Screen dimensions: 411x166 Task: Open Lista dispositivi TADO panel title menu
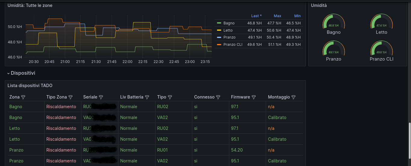click(30, 86)
